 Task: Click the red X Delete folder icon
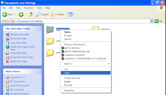click(8, 62)
